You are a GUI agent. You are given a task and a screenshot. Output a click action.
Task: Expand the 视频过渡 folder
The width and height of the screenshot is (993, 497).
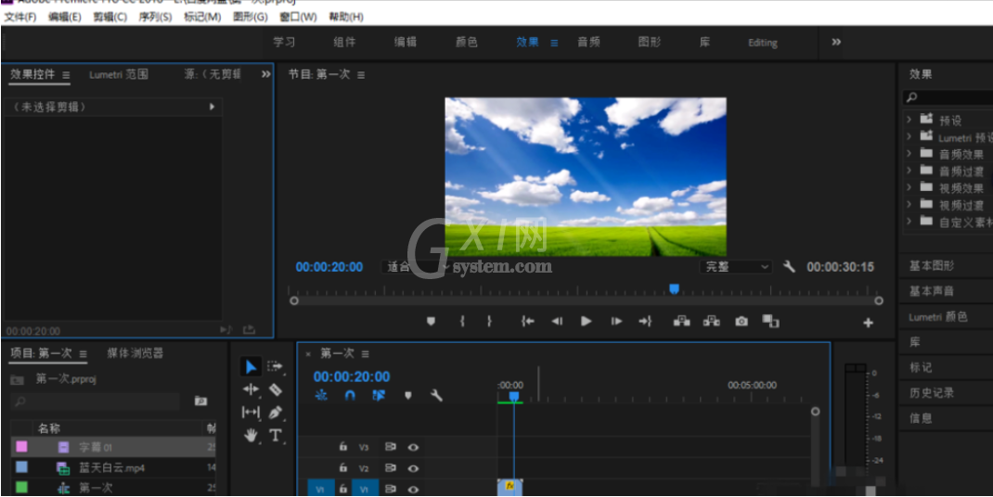coord(909,205)
